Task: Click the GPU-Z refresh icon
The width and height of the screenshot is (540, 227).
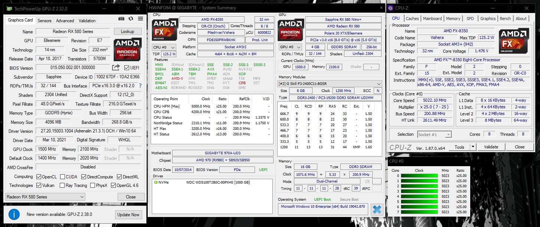Action: point(131,19)
